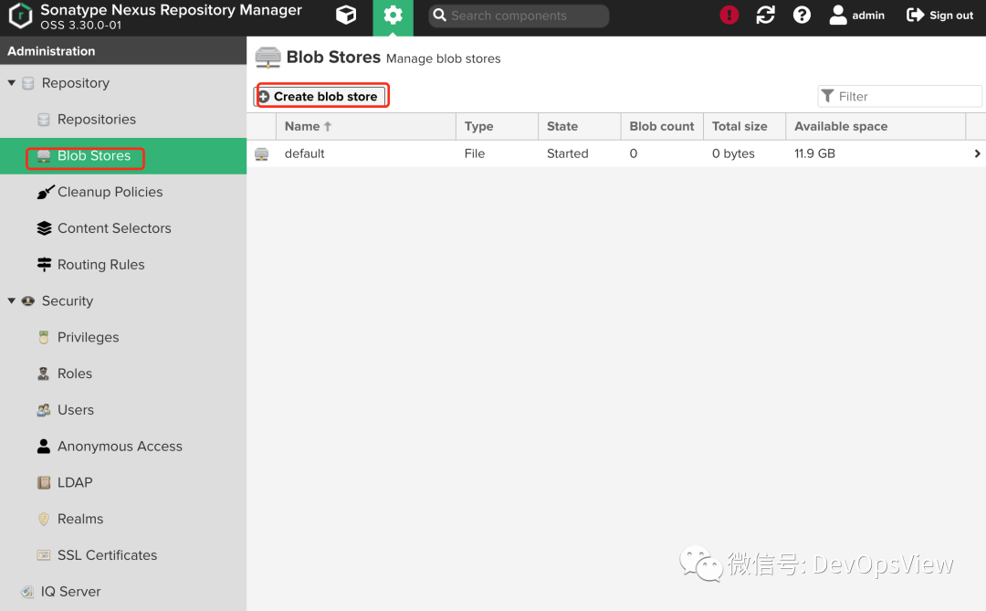Click the LDAP book icon

coord(44,482)
